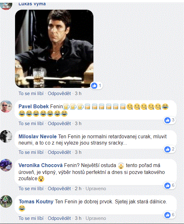The height and width of the screenshot is (224, 184).
Task: Open Miloslav Nevole's avatar
Action: tap(6, 136)
